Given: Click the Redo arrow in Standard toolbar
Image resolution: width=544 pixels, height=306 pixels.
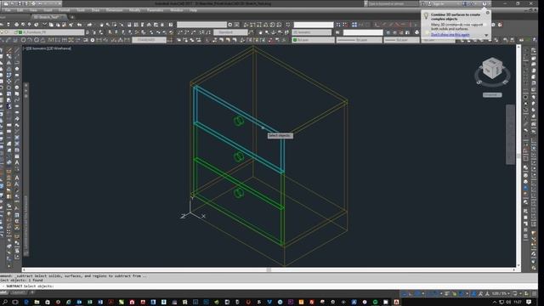Looking at the screenshot, I should [x=89, y=25].
